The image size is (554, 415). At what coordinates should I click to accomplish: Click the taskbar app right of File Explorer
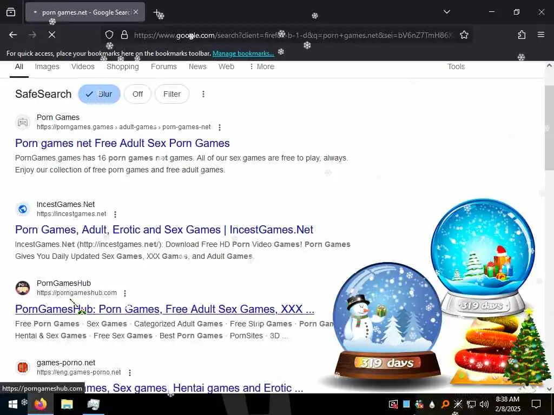[x=93, y=404]
